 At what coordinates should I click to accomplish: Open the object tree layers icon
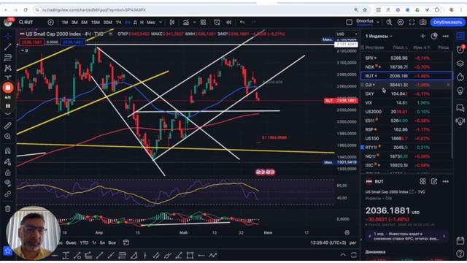point(460,64)
